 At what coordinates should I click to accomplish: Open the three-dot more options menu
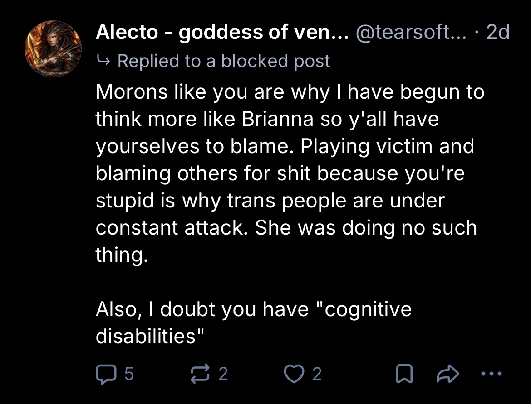click(x=491, y=374)
